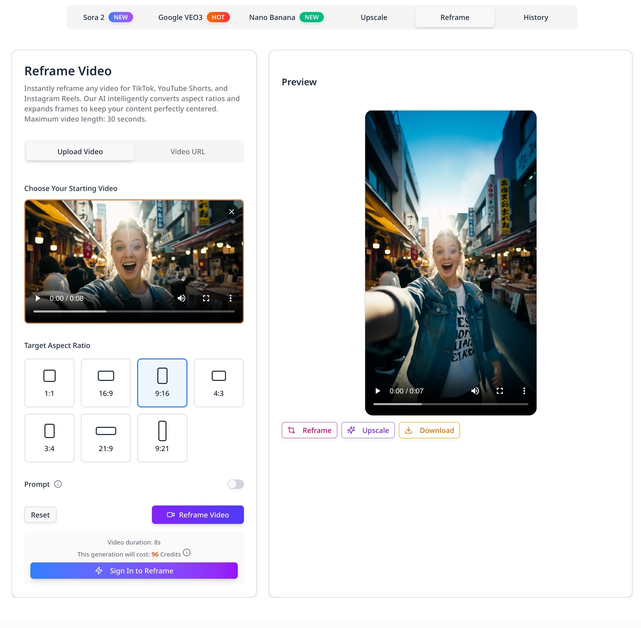Select the 1:1 aspect ratio

49,383
